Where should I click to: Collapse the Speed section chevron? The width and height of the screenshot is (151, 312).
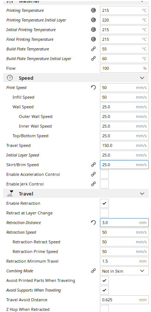click(142, 78)
